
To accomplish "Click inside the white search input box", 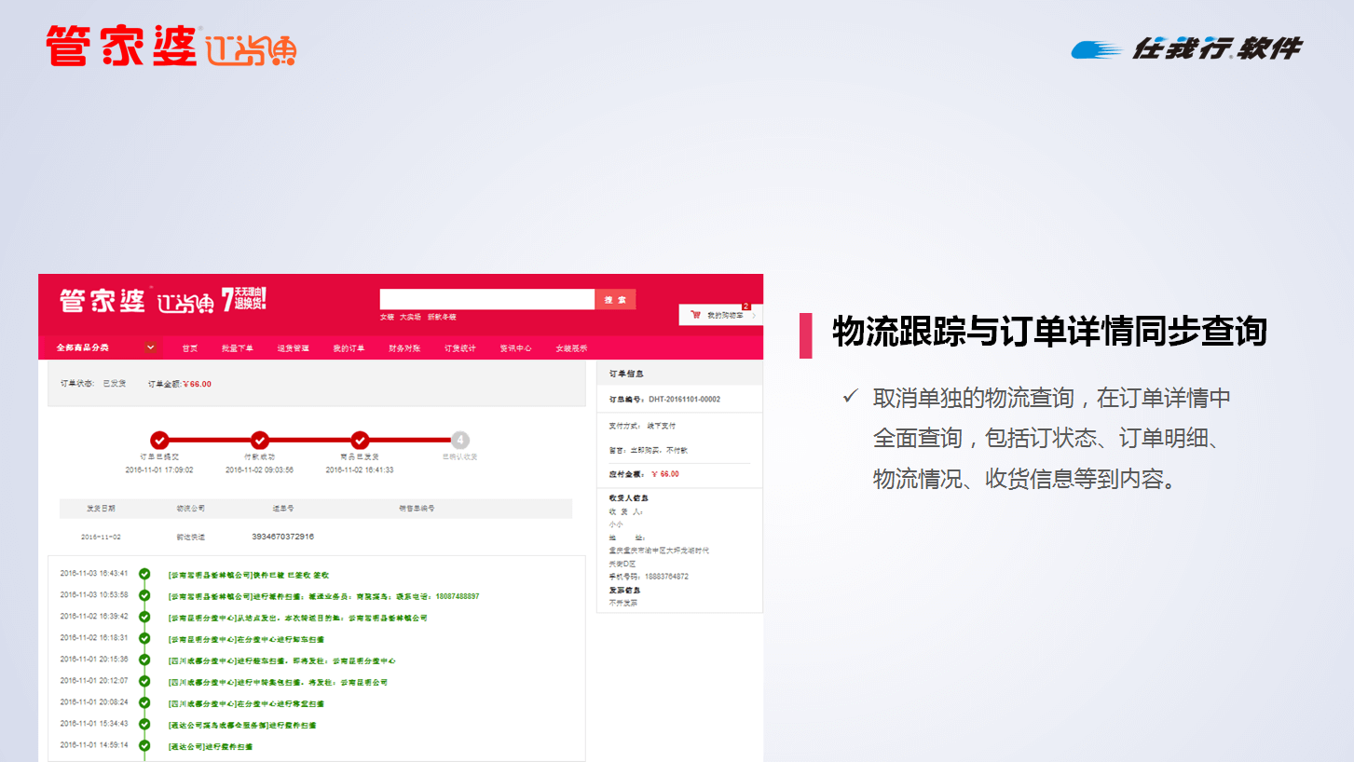I will pos(486,299).
